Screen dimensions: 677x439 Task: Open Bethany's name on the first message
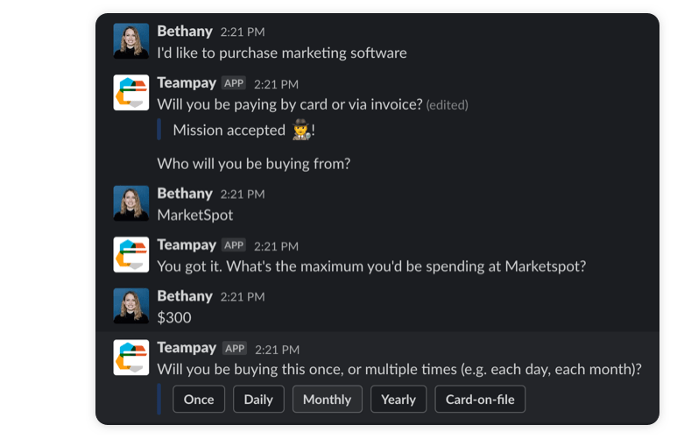pyautogui.click(x=185, y=32)
